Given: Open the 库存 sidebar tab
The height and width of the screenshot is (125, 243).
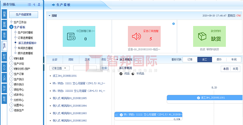Looking at the screenshot, I should (x=4, y=35).
